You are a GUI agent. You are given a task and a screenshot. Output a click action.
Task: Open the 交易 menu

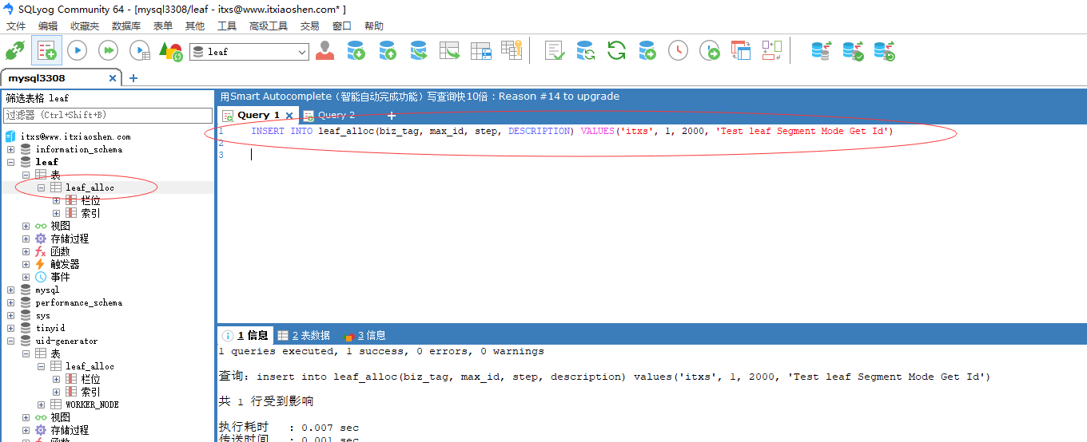[x=309, y=26]
